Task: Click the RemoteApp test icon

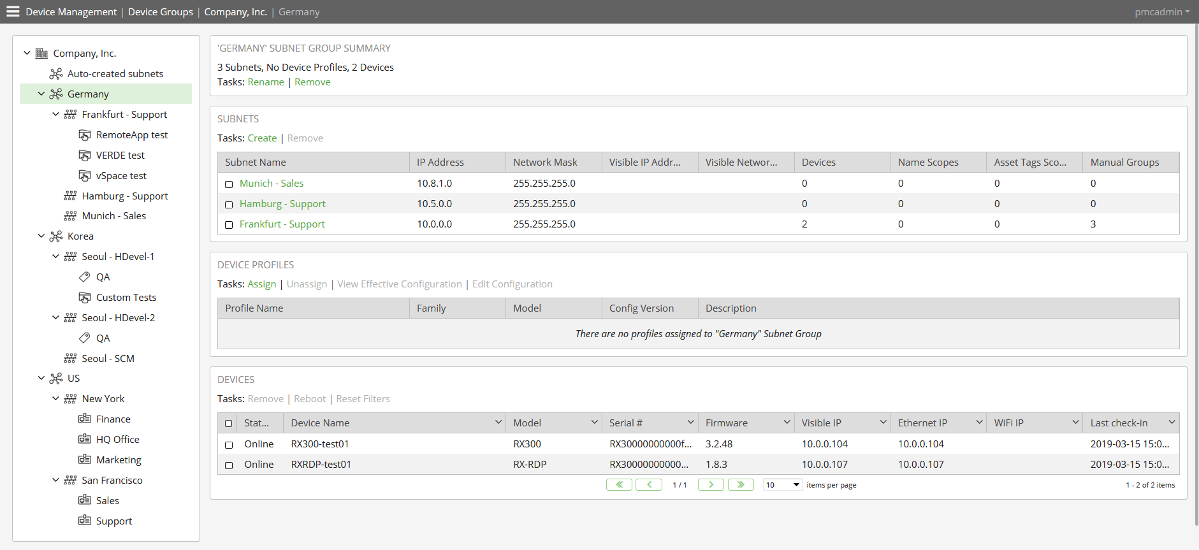Action: 85,135
